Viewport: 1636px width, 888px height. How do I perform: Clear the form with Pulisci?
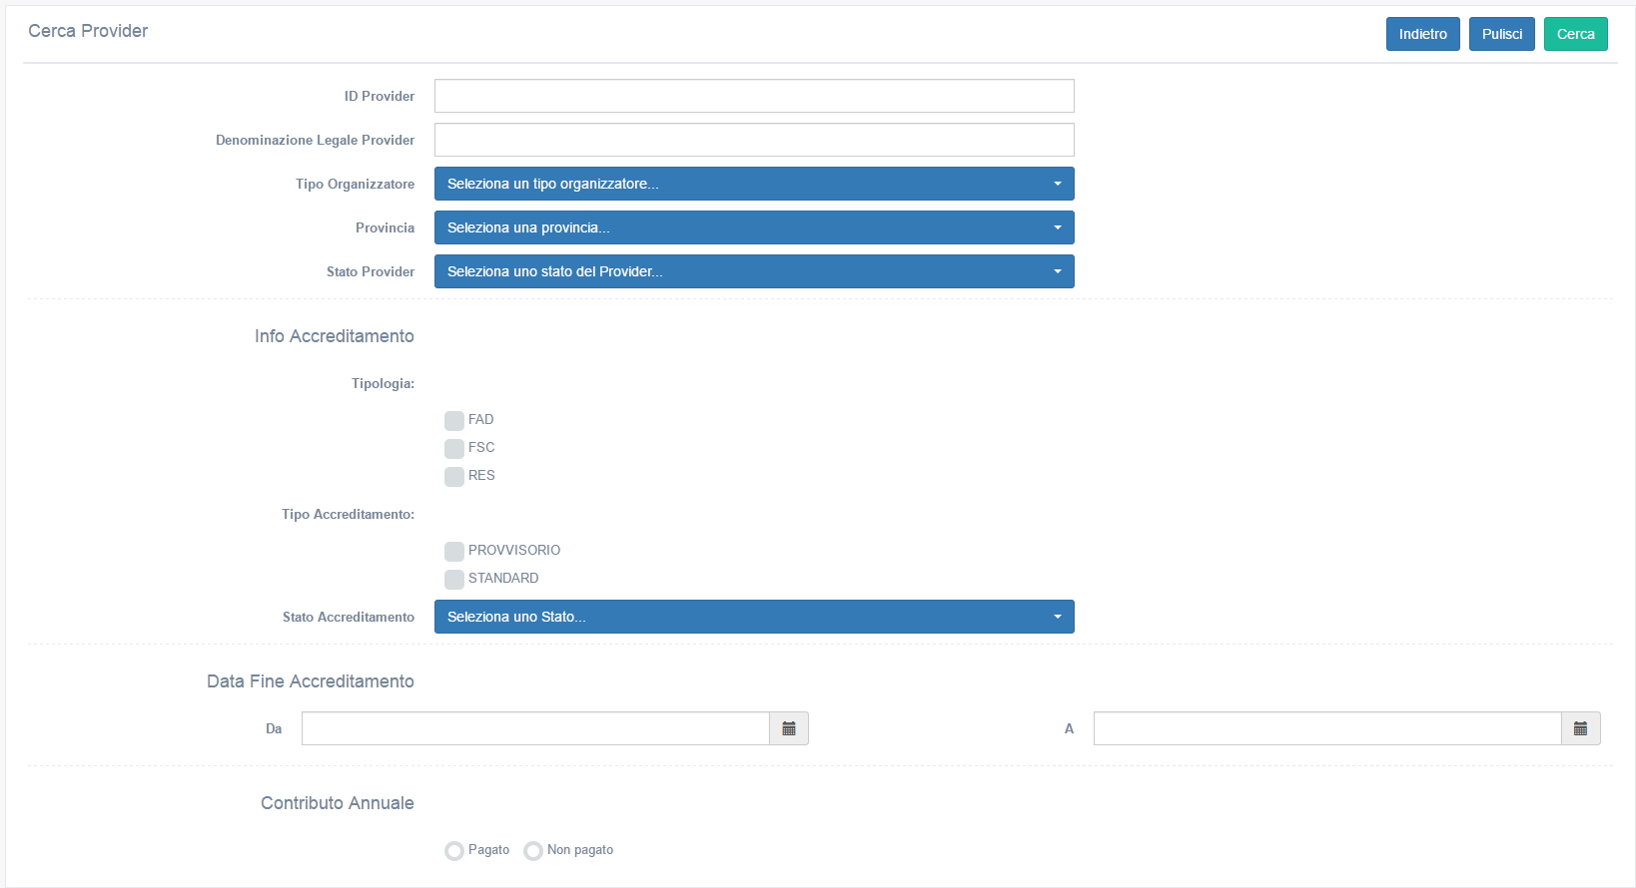[x=1502, y=34]
